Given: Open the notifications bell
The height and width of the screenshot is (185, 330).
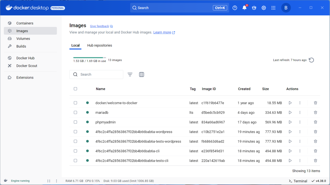Looking at the screenshot, I should (244, 8).
